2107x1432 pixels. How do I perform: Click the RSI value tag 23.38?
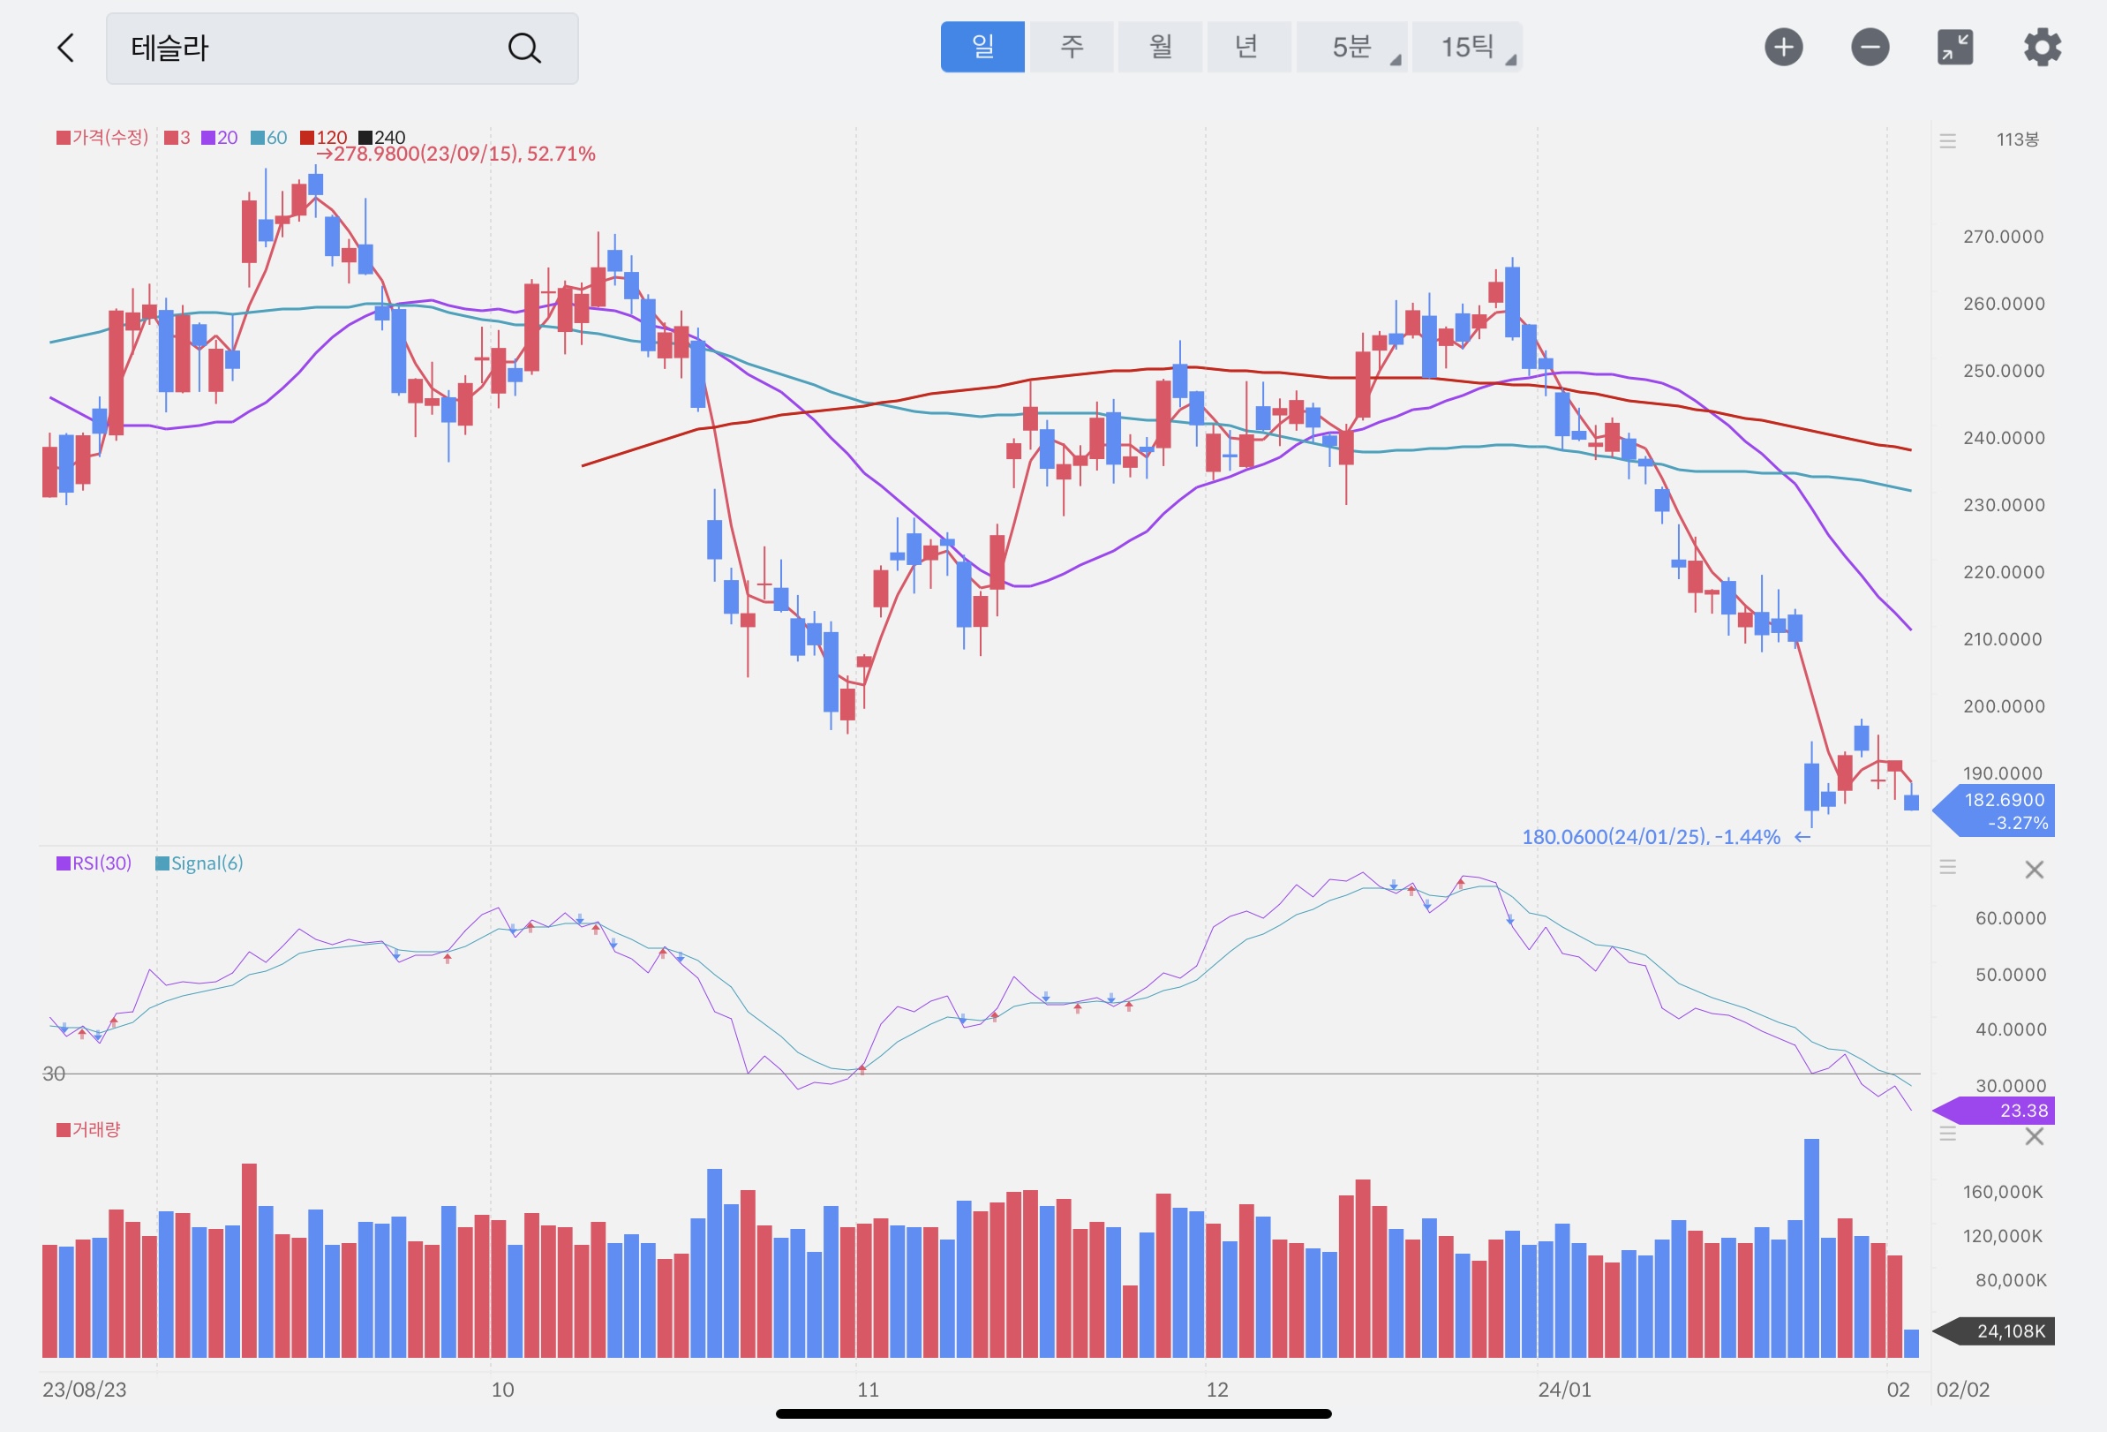click(x=1994, y=1110)
